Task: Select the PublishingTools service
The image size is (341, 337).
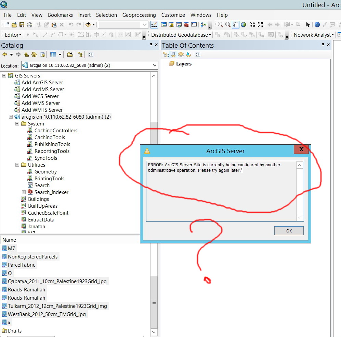Action: pyautogui.click(x=52, y=144)
